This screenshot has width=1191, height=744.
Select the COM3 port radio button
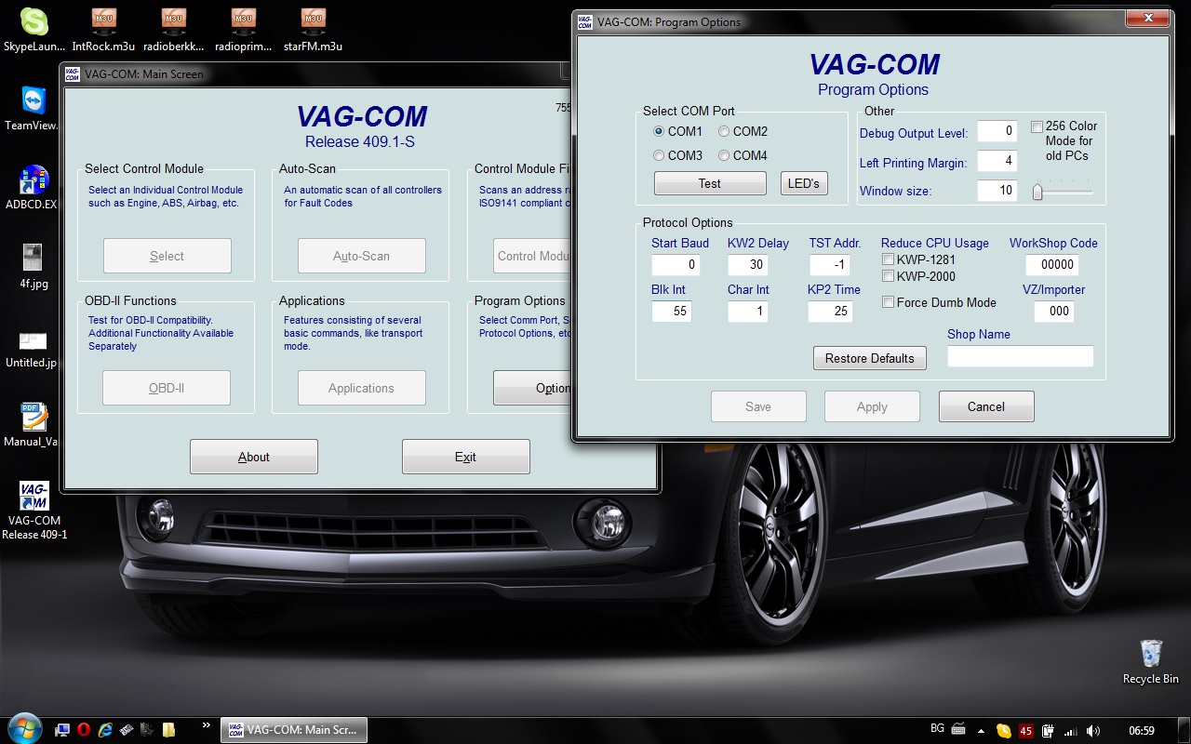coord(659,155)
